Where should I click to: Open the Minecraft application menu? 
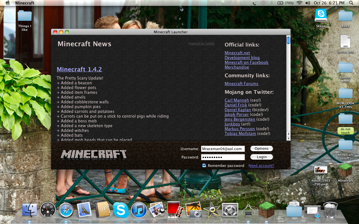[x=25, y=3]
